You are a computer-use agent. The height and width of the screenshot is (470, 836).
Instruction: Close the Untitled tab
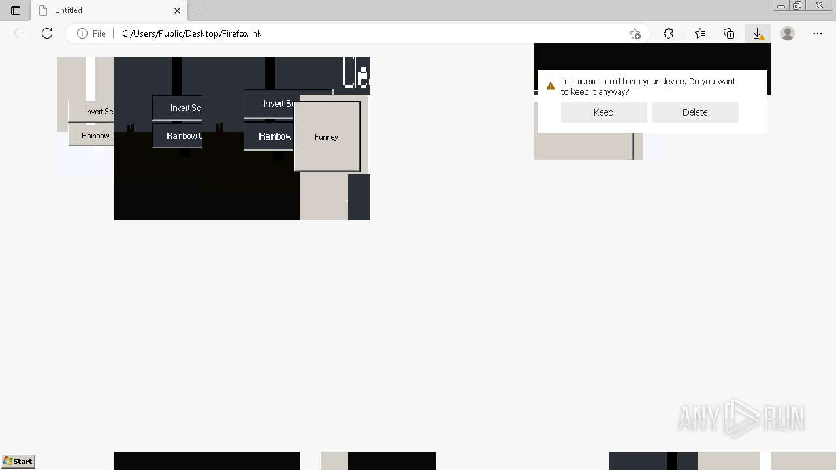point(177,10)
